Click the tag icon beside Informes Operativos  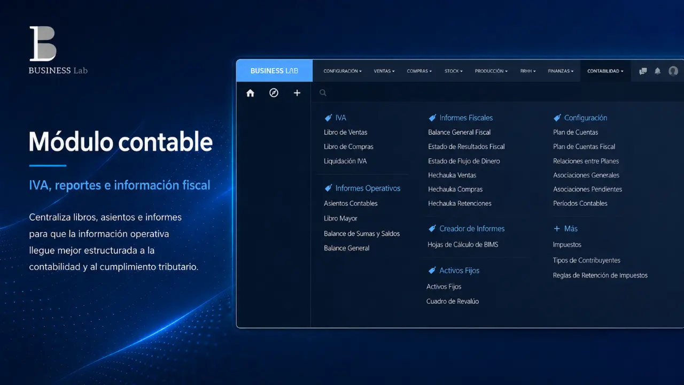(x=328, y=188)
